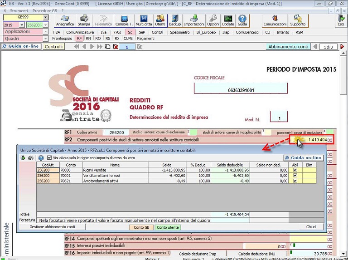Click Gestione abbinamento conti button
The width and height of the screenshot is (348, 260).
[53, 227]
